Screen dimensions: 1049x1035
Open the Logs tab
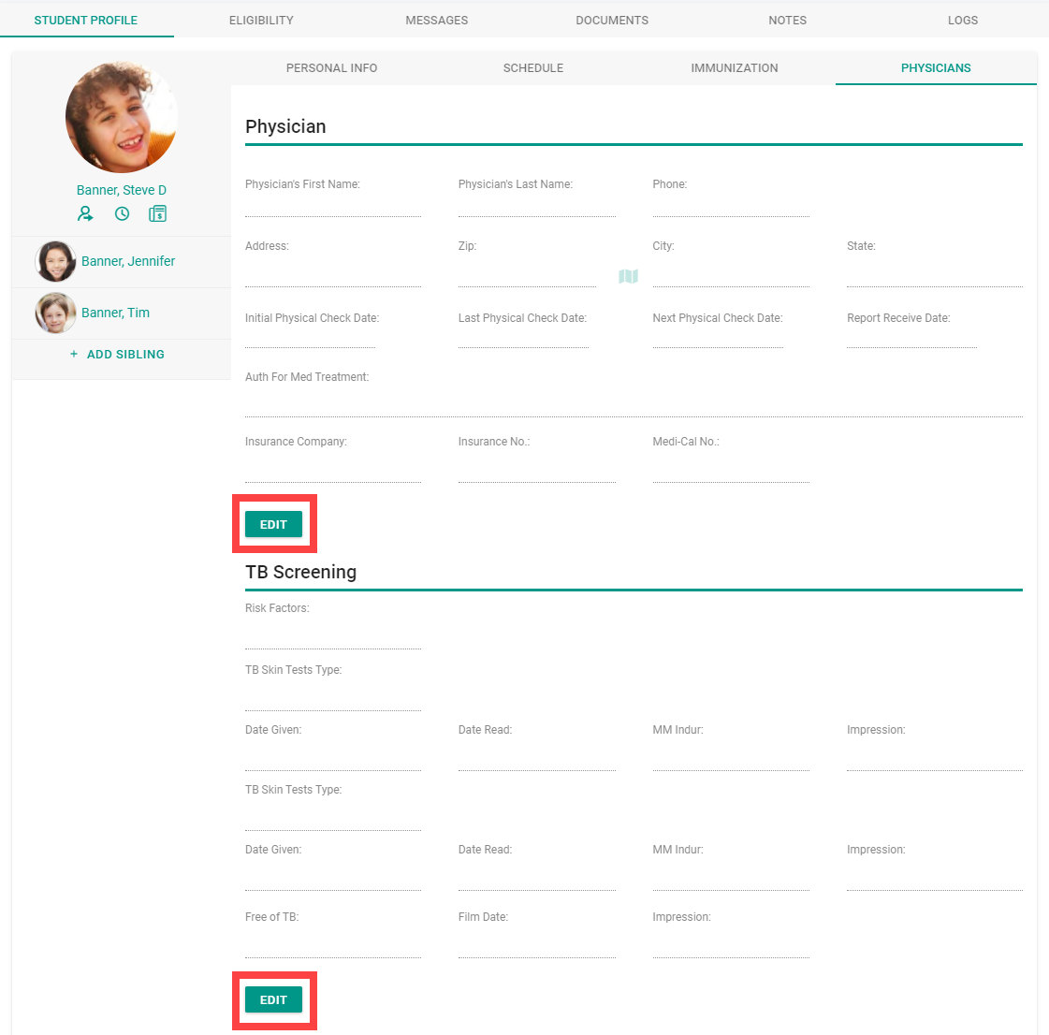tap(963, 20)
